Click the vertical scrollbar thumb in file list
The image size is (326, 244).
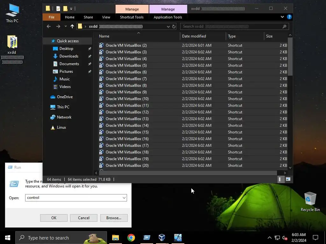pyautogui.click(x=290, y=57)
